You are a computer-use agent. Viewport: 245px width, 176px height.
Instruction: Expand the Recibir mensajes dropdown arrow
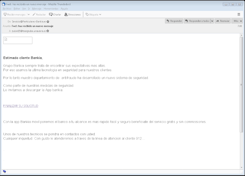coord(29,14)
